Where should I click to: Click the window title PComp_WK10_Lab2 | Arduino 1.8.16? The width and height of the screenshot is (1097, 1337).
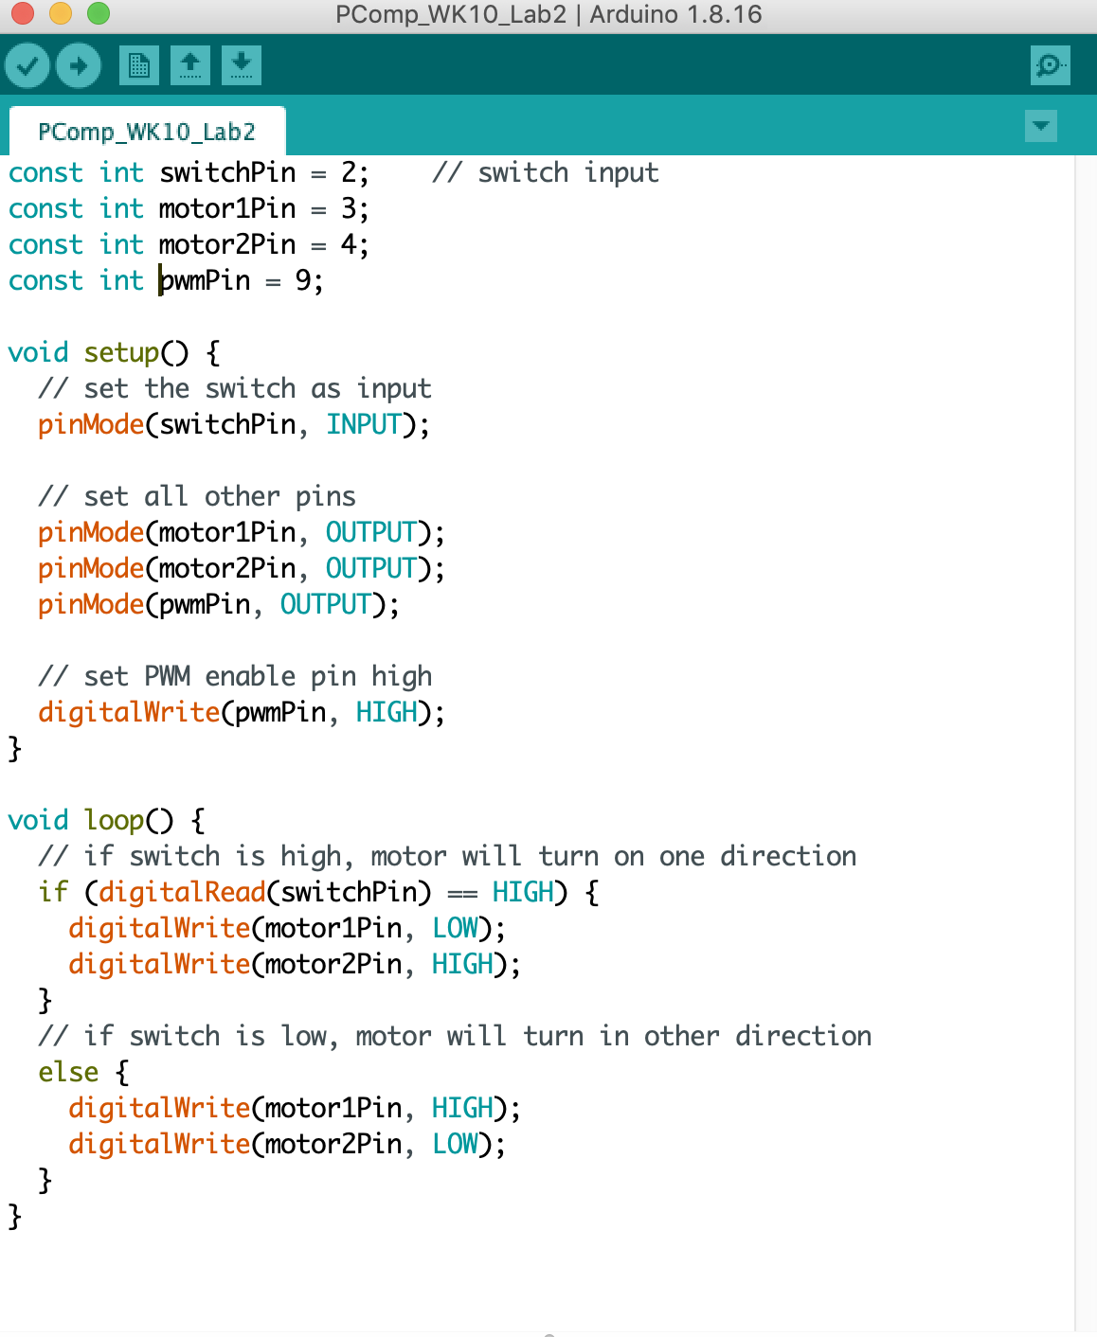[548, 14]
